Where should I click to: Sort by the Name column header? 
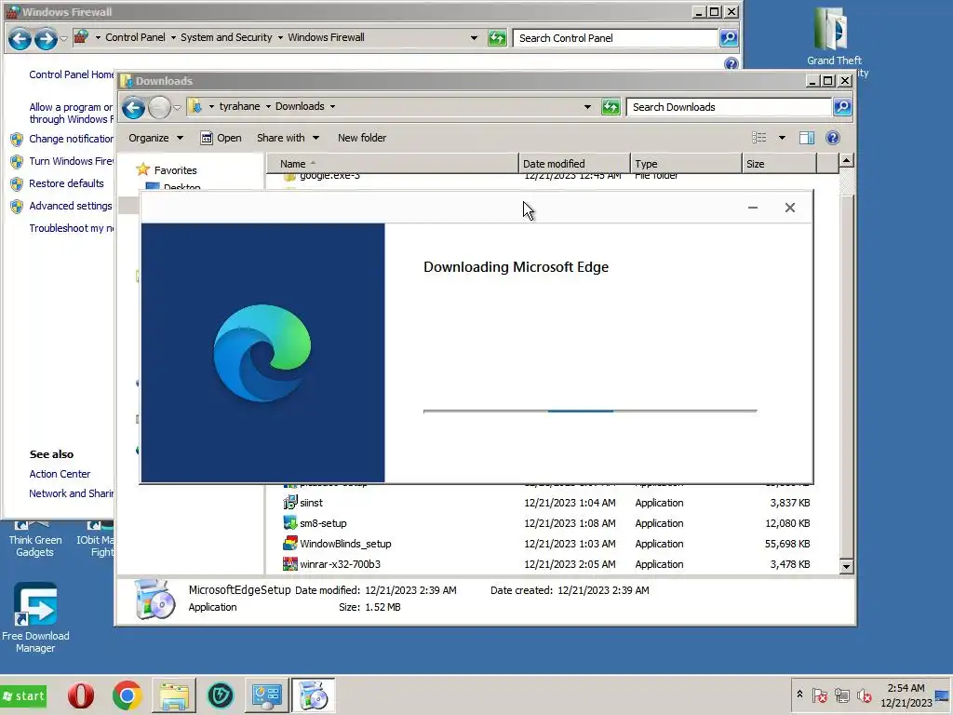[x=393, y=164]
